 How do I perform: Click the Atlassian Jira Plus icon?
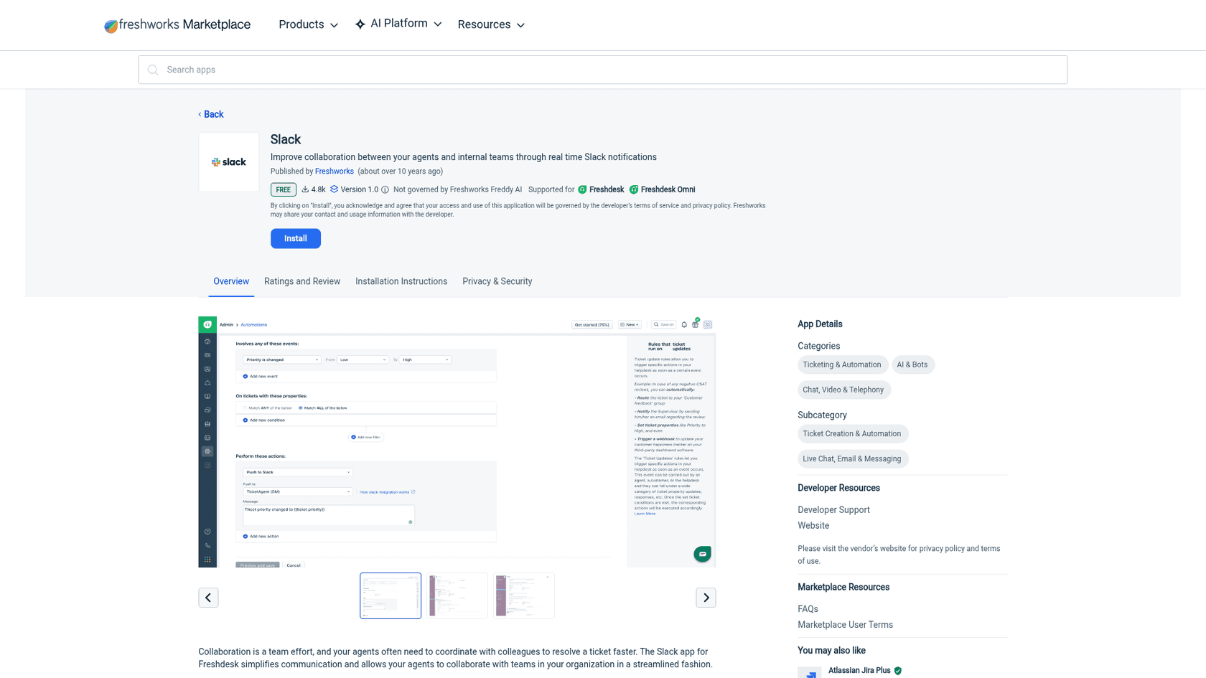click(x=810, y=672)
